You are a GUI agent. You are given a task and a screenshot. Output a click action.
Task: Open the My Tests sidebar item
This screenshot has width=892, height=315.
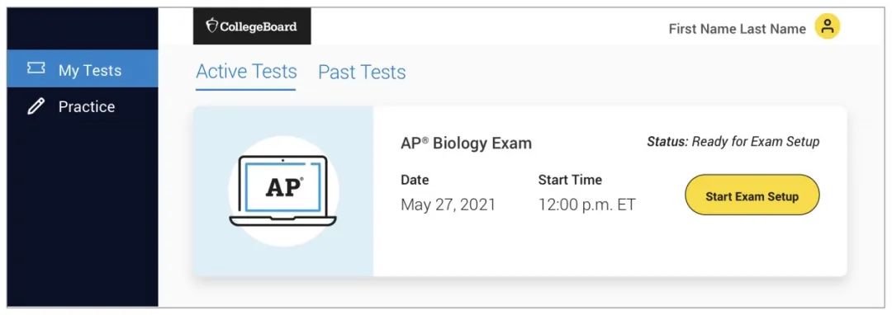[x=83, y=68]
